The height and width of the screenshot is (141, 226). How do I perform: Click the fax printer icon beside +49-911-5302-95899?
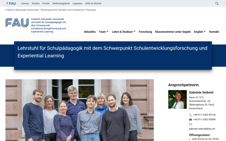point(190,120)
